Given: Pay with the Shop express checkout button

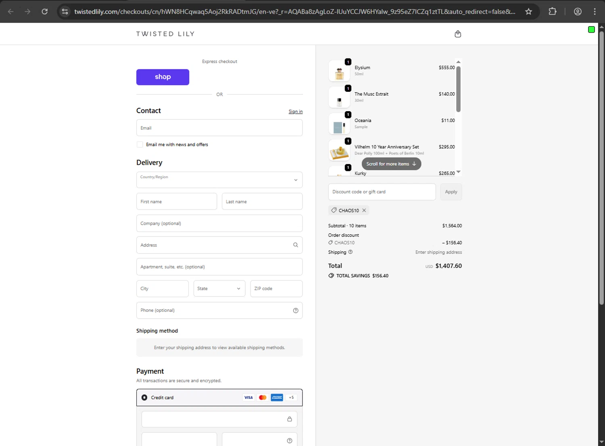Looking at the screenshot, I should click(x=163, y=77).
